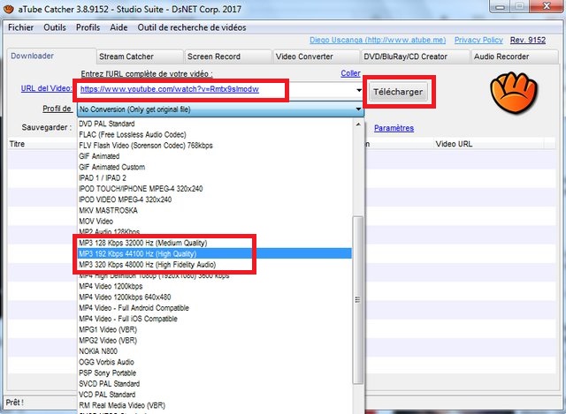Select GIF Animated profile
The height and width of the screenshot is (414, 566).
[x=214, y=156]
